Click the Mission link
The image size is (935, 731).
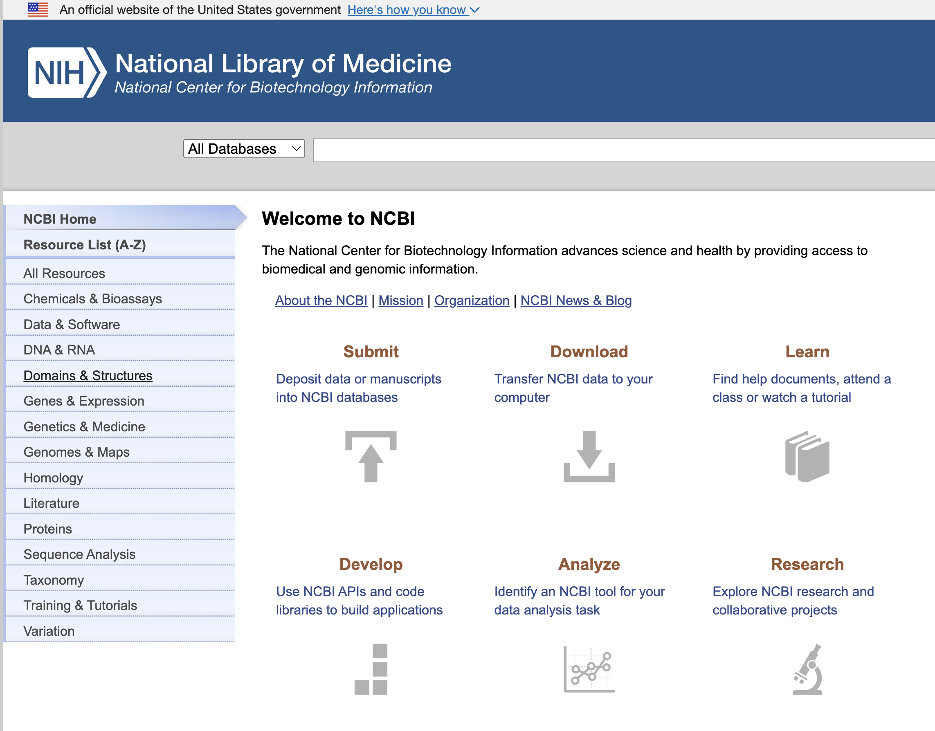pos(401,300)
